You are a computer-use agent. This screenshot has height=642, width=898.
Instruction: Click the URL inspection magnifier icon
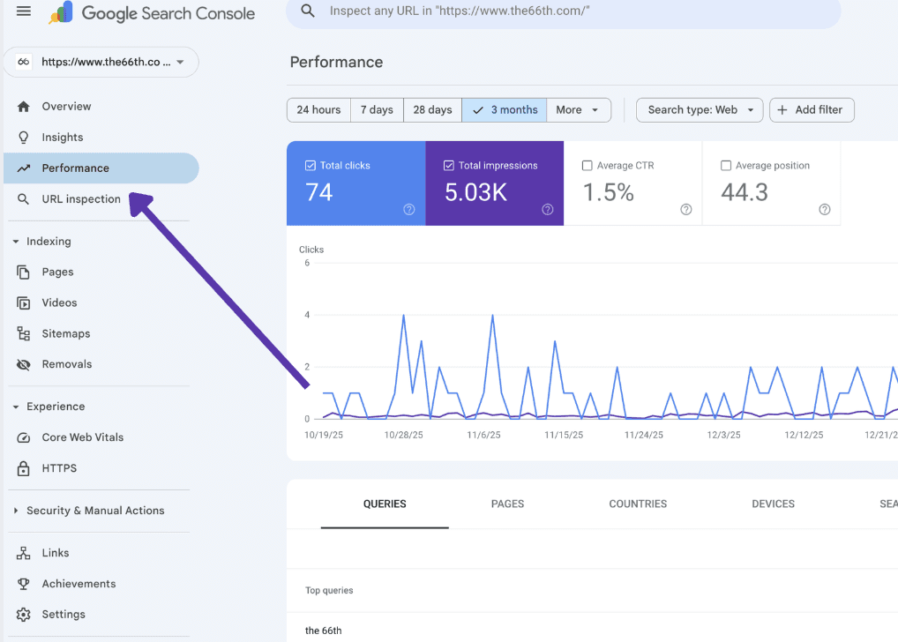(x=24, y=199)
